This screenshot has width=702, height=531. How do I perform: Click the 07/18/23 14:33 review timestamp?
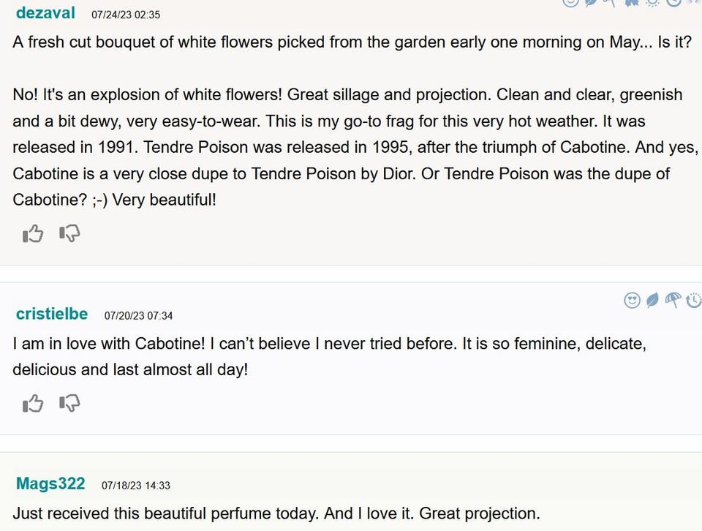136,485
